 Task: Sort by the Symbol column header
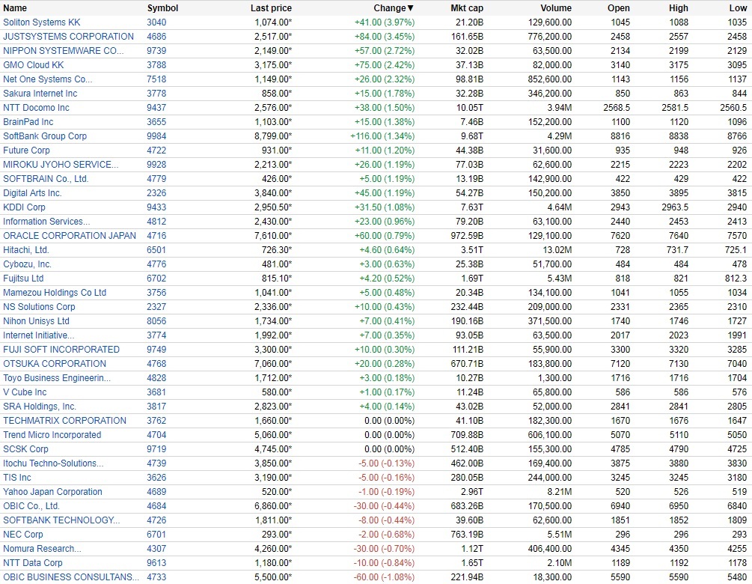tap(162, 8)
